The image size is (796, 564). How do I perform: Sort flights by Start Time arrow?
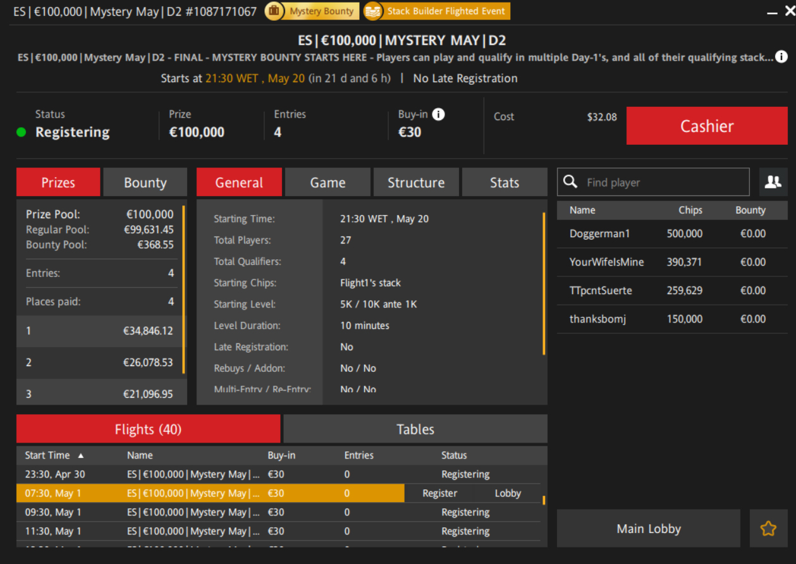(x=81, y=455)
